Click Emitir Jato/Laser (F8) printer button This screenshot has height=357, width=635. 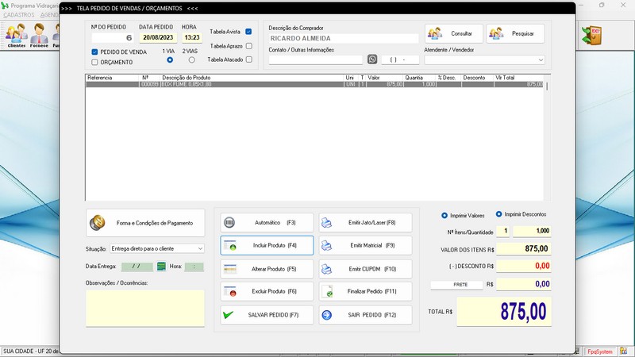365,223
